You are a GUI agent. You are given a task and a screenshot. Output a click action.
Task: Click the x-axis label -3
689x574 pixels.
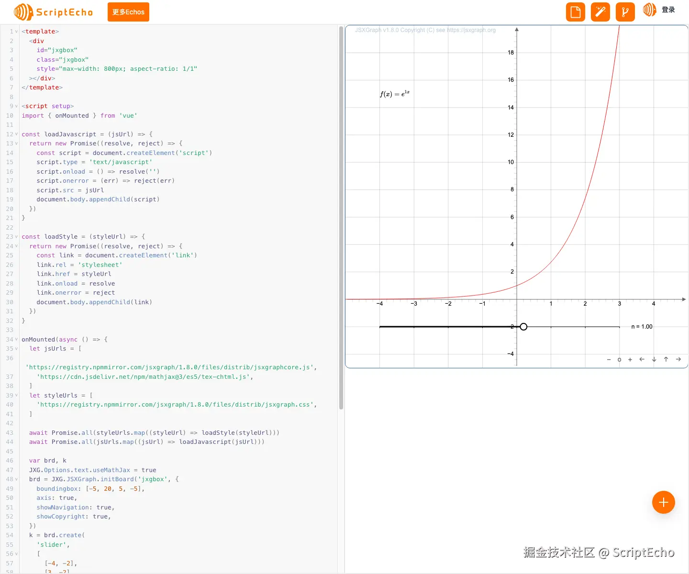pos(414,304)
